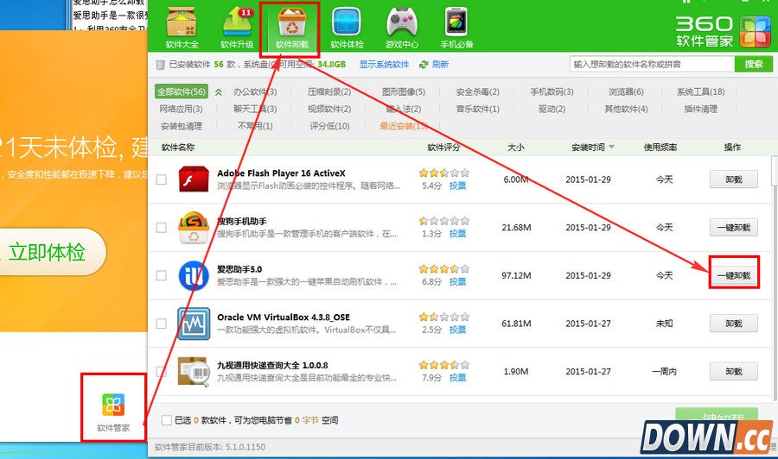Screen dimensions: 778x459
Task: Tick checkbox for 搜狗手机助手
Action: coord(162,227)
